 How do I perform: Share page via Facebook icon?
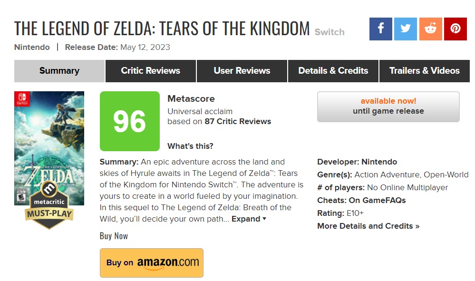tap(380, 29)
